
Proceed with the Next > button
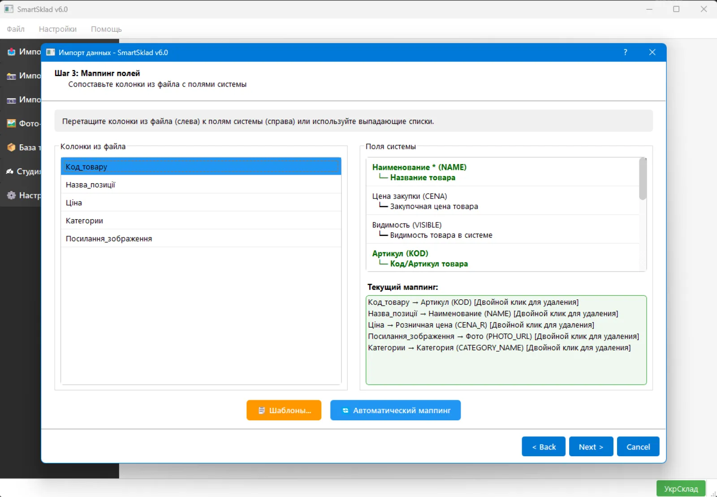click(x=591, y=446)
